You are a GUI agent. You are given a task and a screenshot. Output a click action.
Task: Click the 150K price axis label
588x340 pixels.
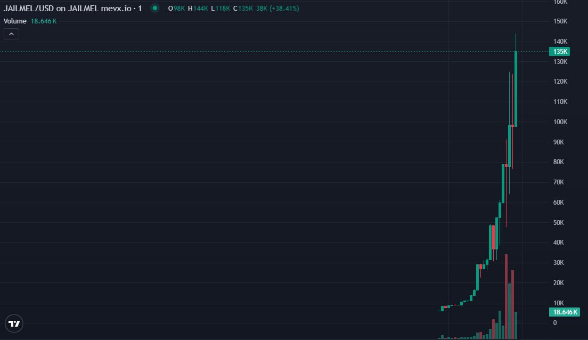click(x=560, y=21)
